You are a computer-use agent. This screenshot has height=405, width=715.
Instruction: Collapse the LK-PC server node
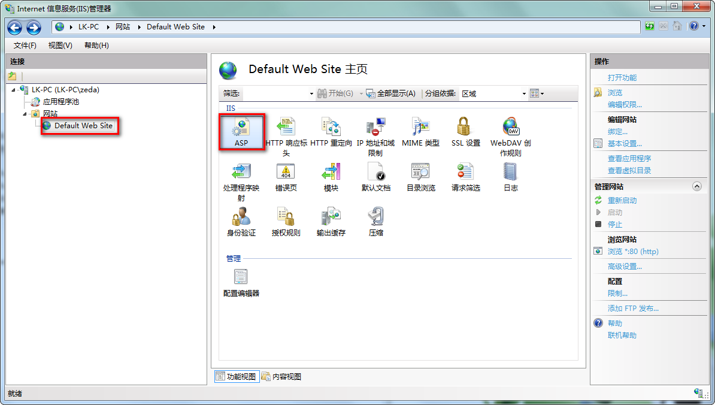click(13, 90)
